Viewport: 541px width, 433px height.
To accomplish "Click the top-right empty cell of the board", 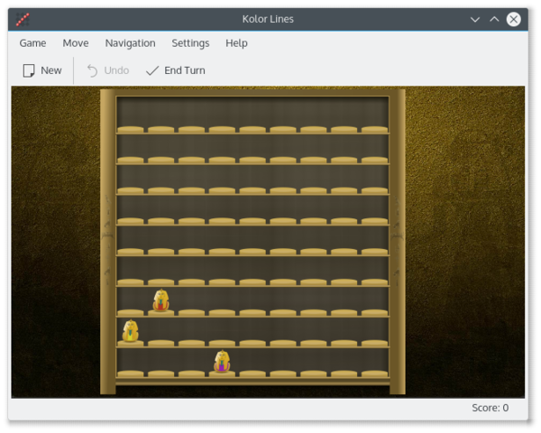I will tap(374, 116).
